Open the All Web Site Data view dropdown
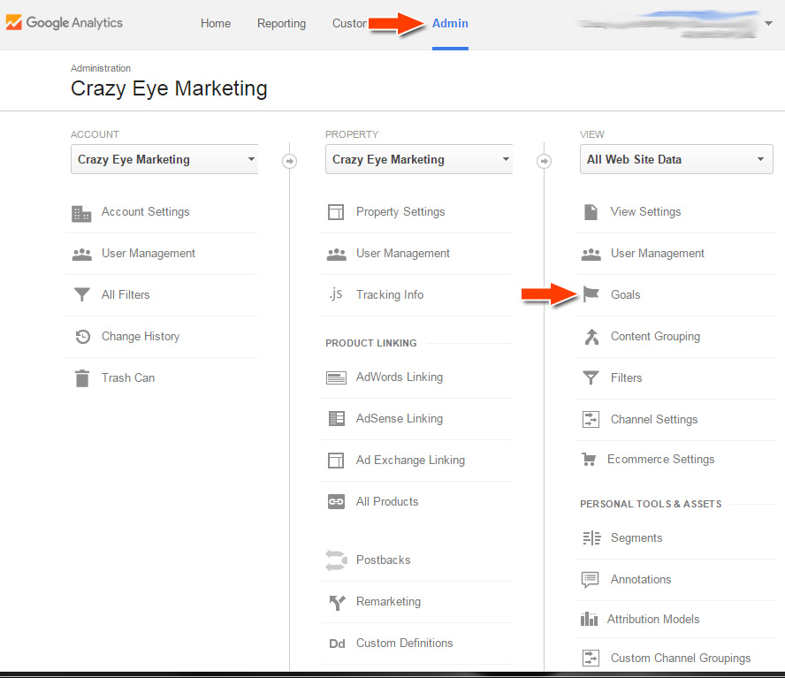 point(676,159)
